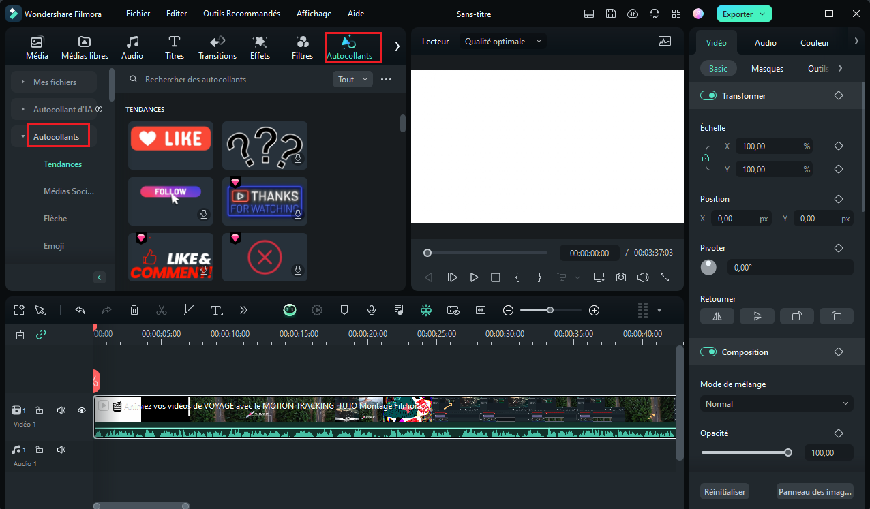Image resolution: width=870 pixels, height=509 pixels.
Task: Click the fullscreen expand icon in player
Action: pyautogui.click(x=665, y=277)
